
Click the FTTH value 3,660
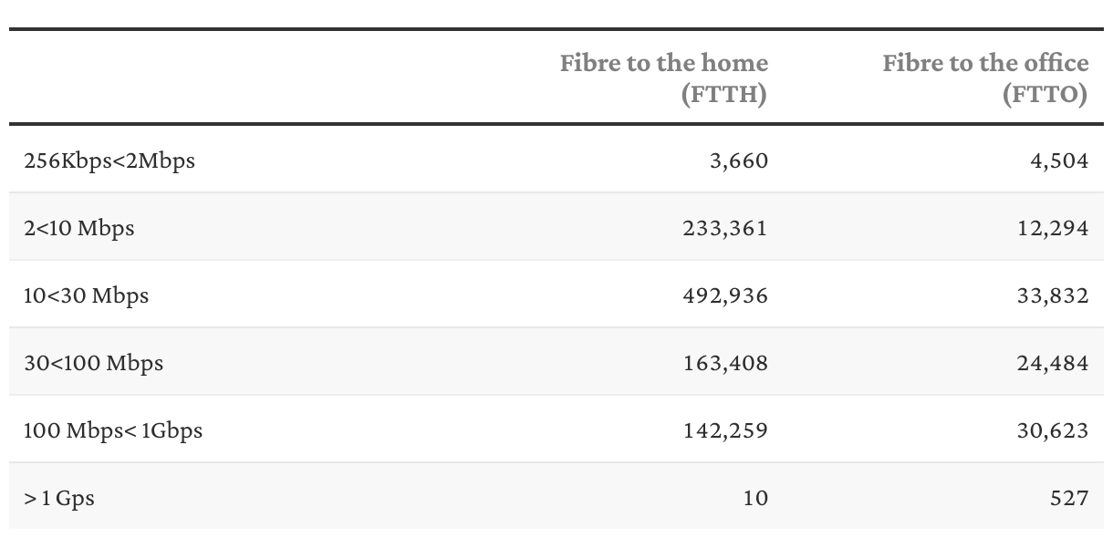[x=739, y=160]
